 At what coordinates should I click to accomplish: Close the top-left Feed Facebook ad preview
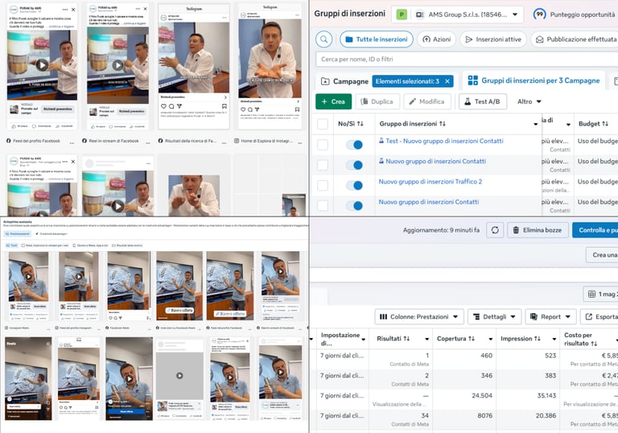pyautogui.click(x=73, y=9)
